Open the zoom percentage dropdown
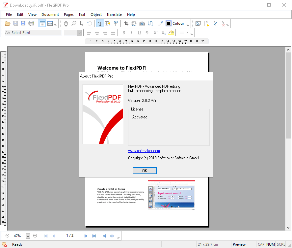292x248 pixels. [x=28, y=236]
